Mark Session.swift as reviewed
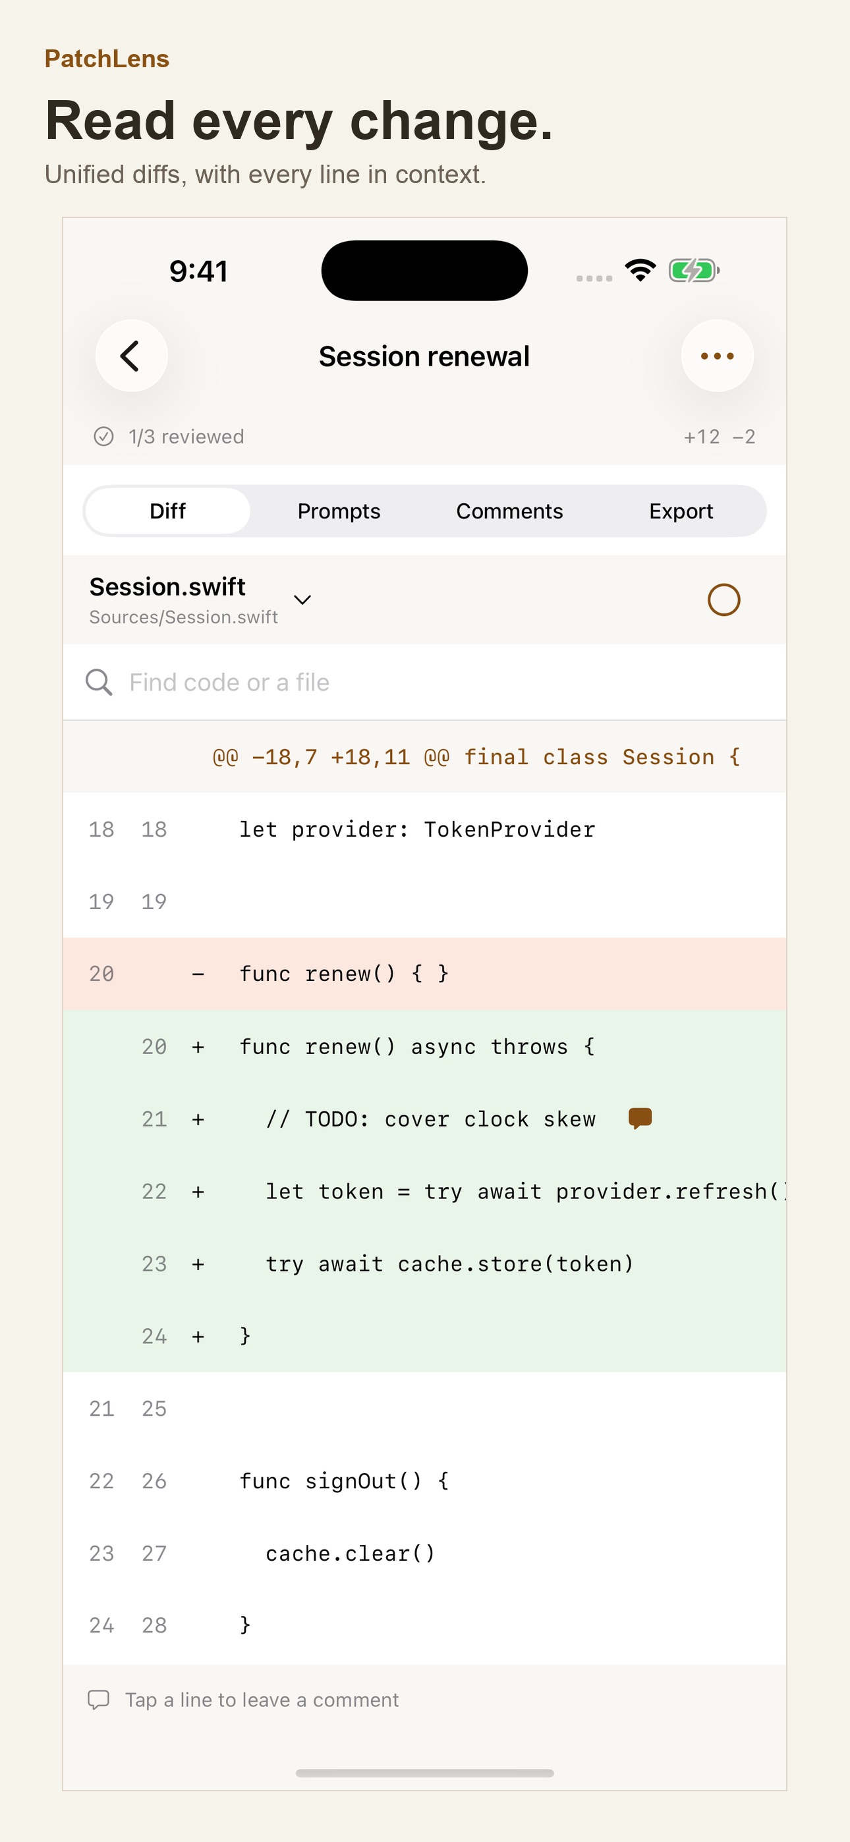The height and width of the screenshot is (1842, 850). 723,600
